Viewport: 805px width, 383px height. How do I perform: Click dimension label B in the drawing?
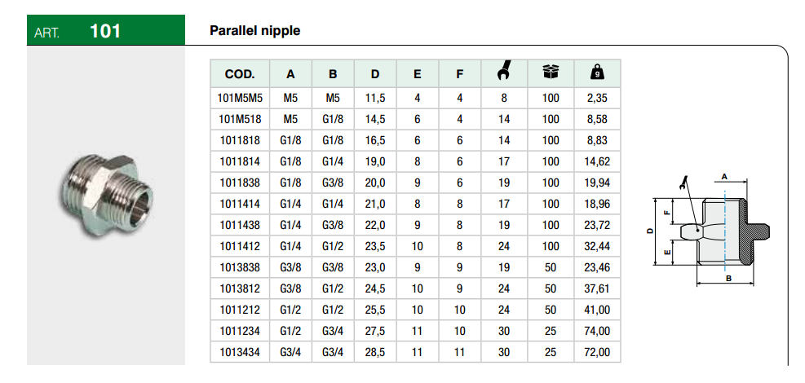(x=728, y=279)
